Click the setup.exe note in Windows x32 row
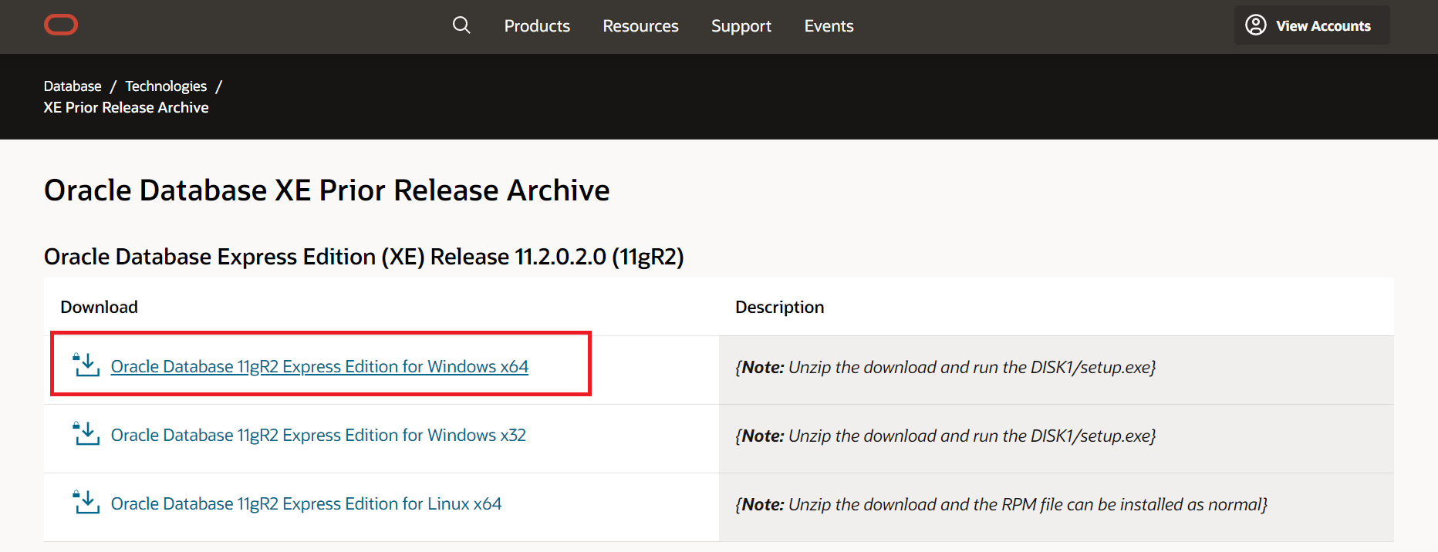Image resolution: width=1438 pixels, height=552 pixels. (945, 436)
